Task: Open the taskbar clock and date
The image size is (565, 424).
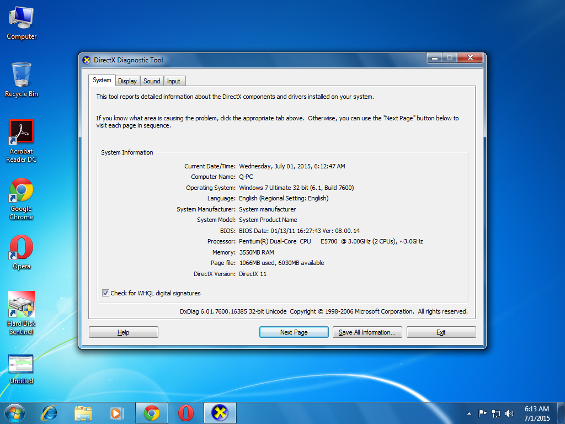Action: point(537,414)
